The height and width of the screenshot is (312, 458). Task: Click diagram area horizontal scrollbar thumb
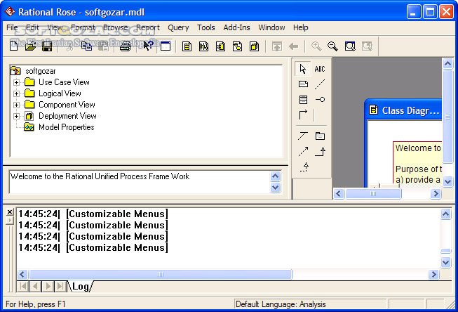(x=373, y=193)
